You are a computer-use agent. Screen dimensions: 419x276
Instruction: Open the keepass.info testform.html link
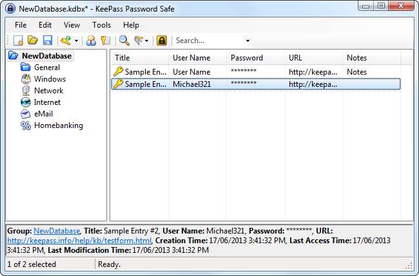point(79,241)
